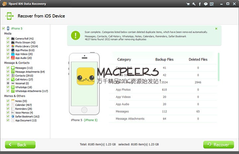Click the Camera Roll camera icon
The width and height of the screenshot is (239, 154).
pyautogui.click(x=13, y=39)
